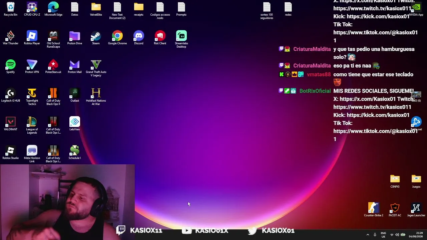Click the battery icon in the tray

(x=403, y=235)
